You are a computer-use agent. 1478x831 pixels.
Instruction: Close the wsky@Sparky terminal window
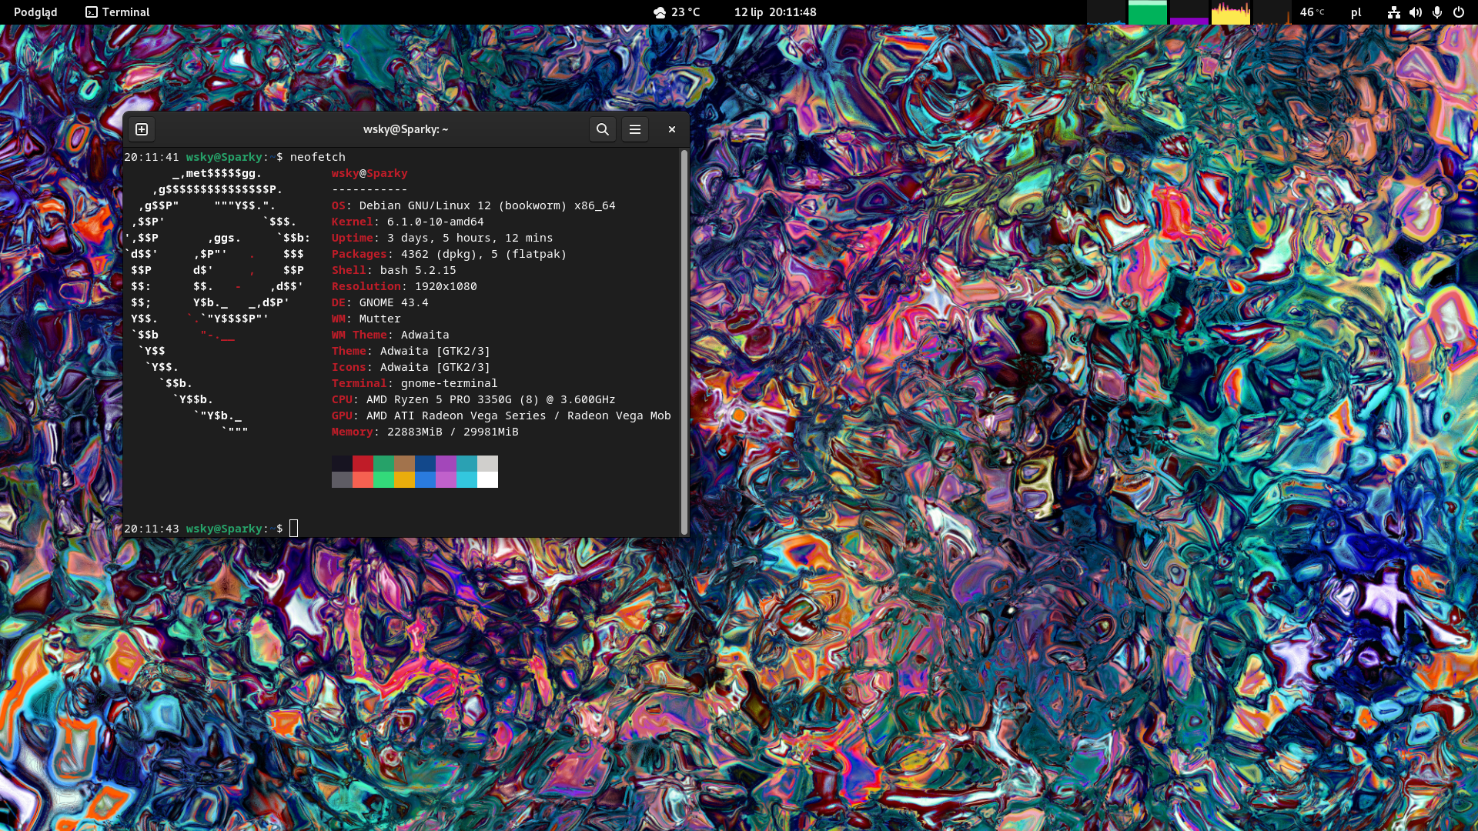click(672, 129)
